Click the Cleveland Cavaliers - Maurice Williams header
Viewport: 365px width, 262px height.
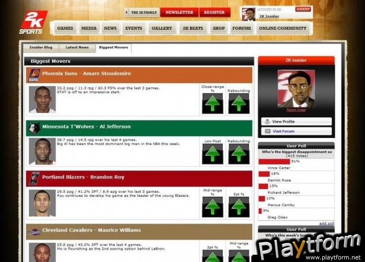(139, 232)
